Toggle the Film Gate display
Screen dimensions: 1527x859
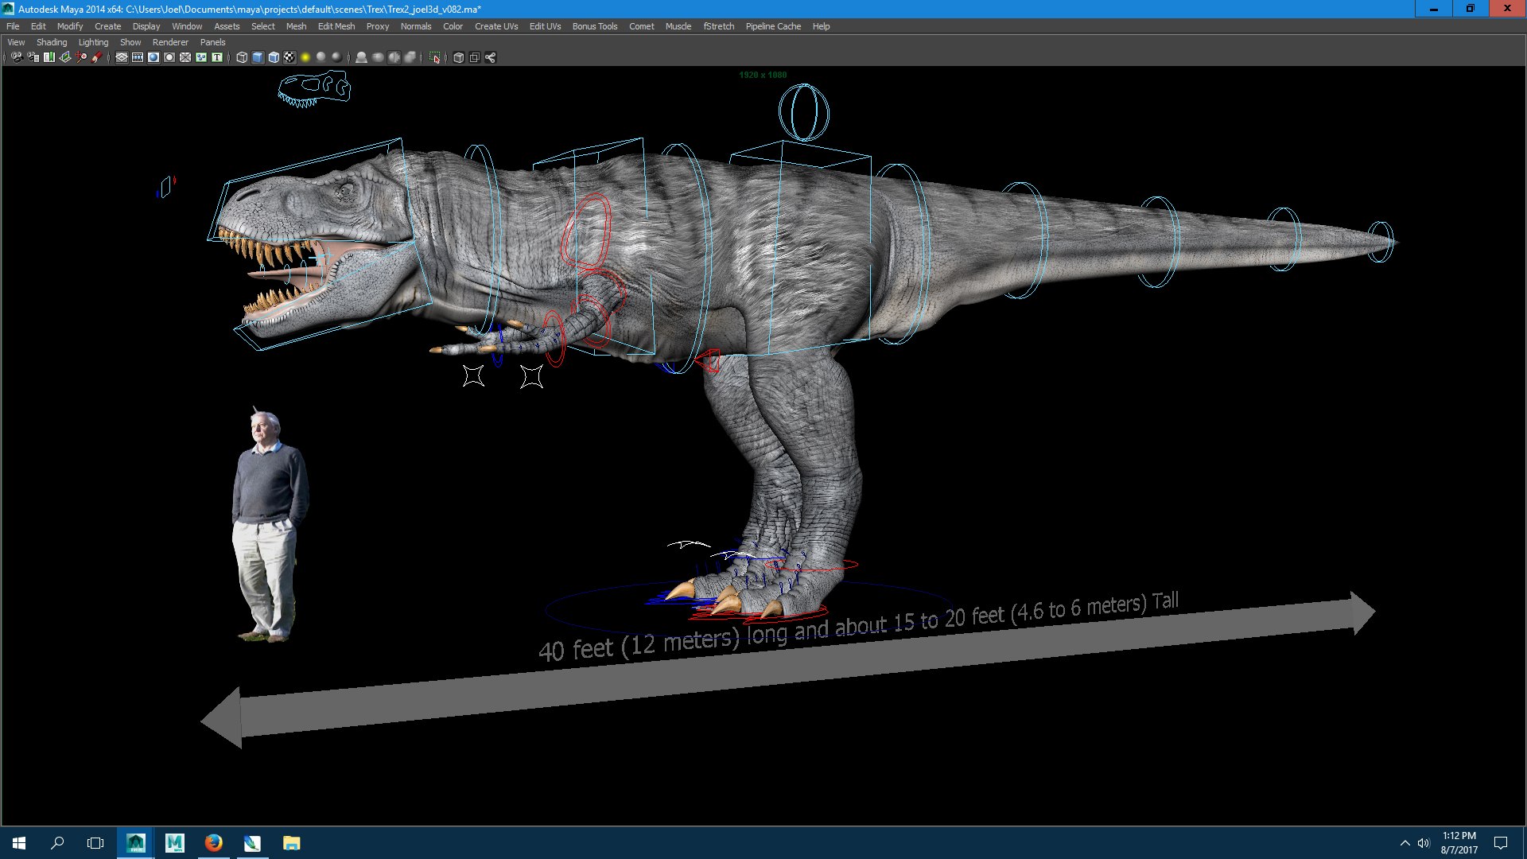click(x=138, y=57)
